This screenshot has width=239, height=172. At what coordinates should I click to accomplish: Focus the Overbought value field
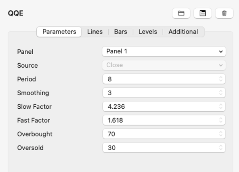point(159,134)
